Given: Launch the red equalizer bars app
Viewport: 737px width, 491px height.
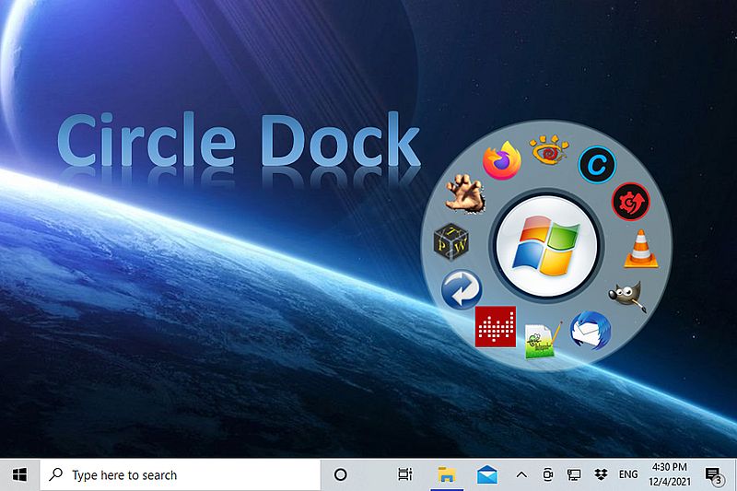Looking at the screenshot, I should 496,326.
